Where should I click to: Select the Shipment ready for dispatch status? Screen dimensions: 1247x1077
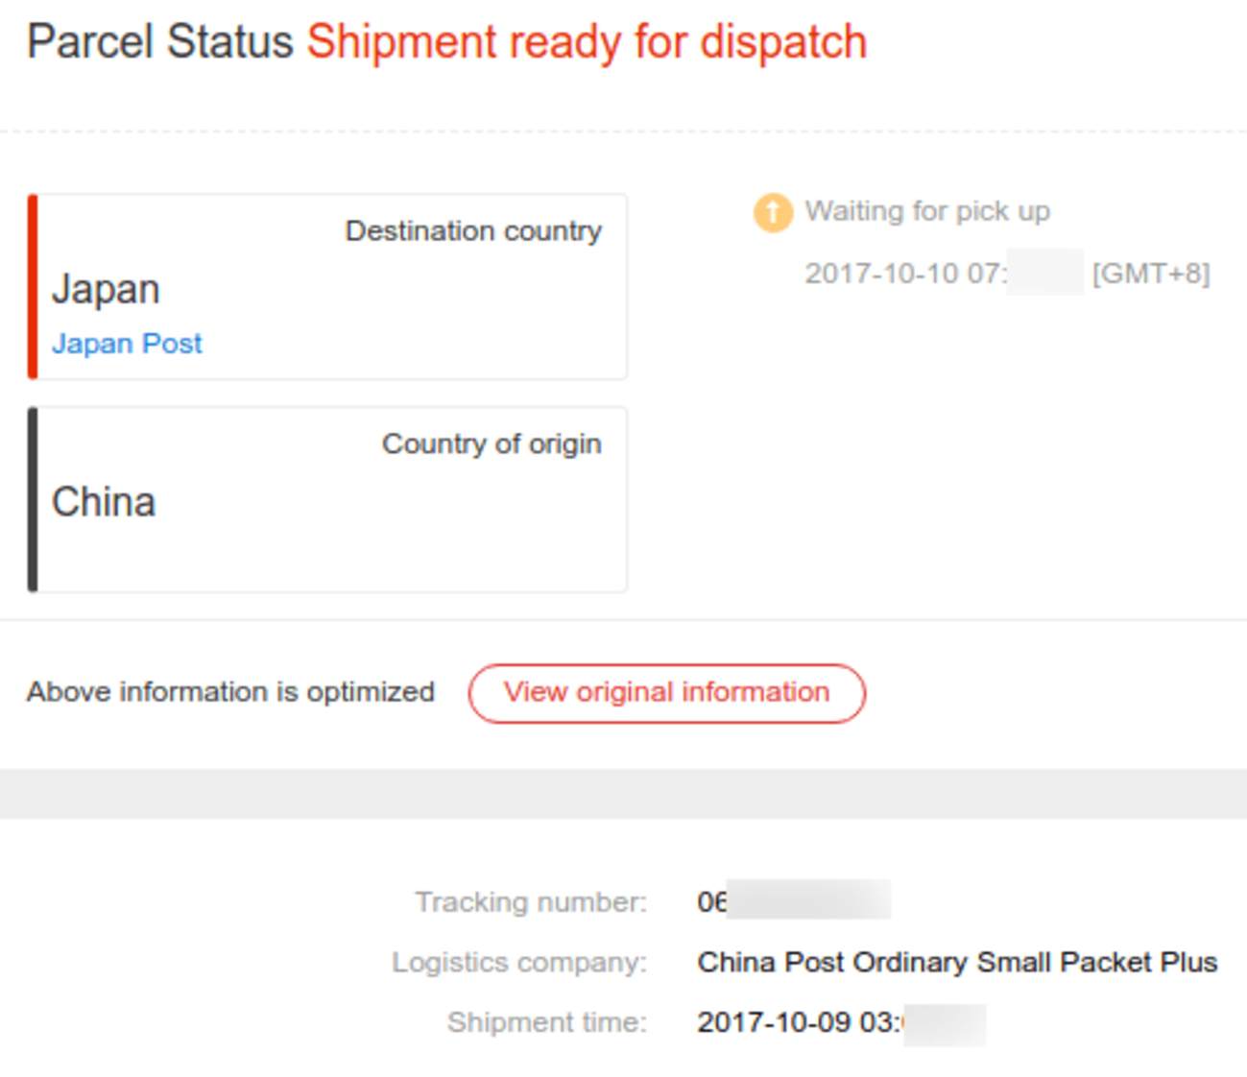click(587, 42)
